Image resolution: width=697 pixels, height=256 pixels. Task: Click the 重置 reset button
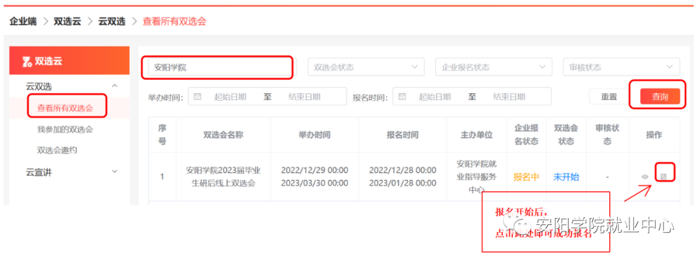[609, 97]
